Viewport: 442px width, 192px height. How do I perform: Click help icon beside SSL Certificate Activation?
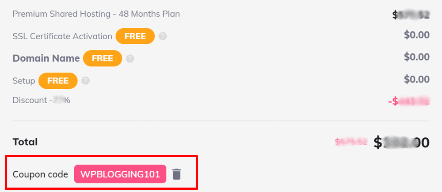(163, 36)
